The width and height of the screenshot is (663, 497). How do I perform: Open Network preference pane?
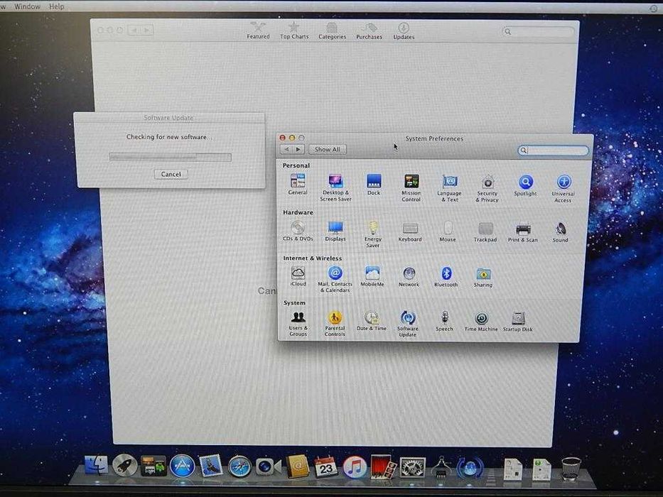click(x=409, y=277)
